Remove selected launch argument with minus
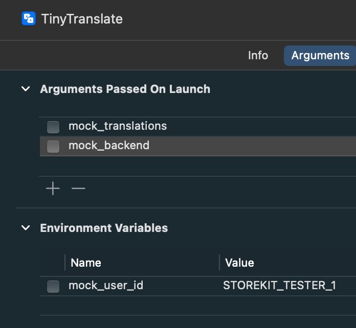Screen dimensions: 356x328 [78, 189]
